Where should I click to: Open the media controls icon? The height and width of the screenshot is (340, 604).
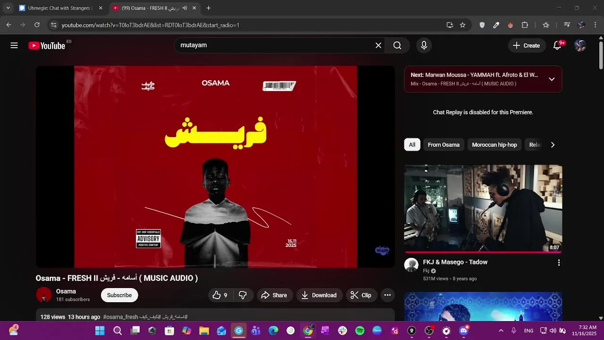[567, 25]
